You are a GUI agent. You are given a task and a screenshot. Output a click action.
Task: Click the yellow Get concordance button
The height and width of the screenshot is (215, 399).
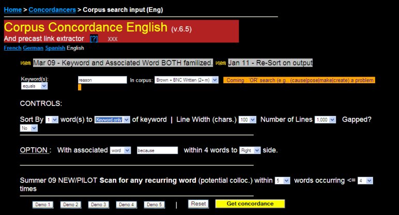250,204
